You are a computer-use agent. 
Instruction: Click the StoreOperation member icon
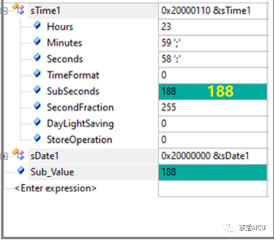[37, 138]
